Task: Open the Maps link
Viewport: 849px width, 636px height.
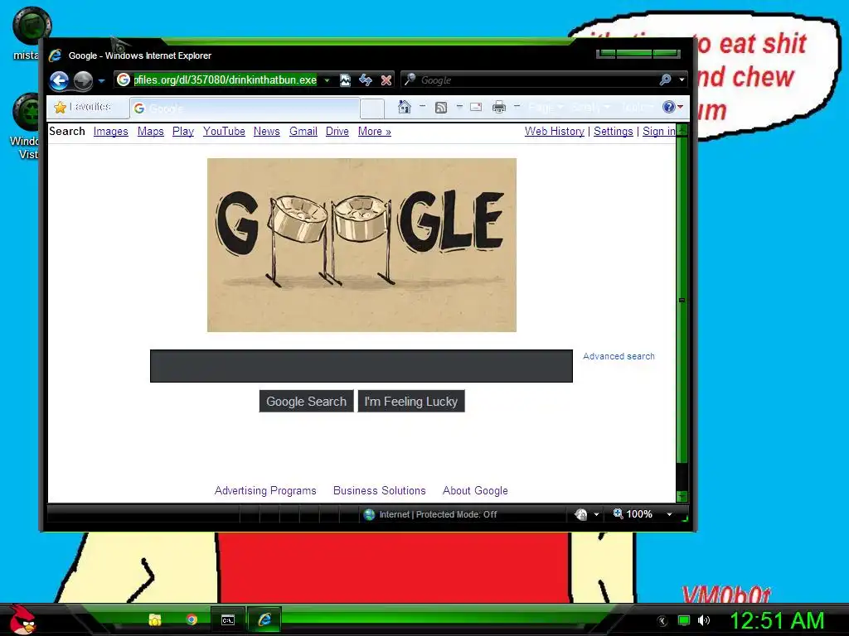Action: (151, 132)
